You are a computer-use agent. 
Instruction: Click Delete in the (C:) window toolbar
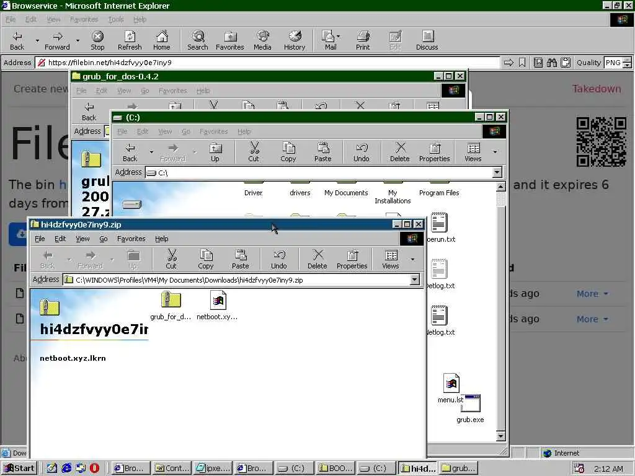coord(400,152)
